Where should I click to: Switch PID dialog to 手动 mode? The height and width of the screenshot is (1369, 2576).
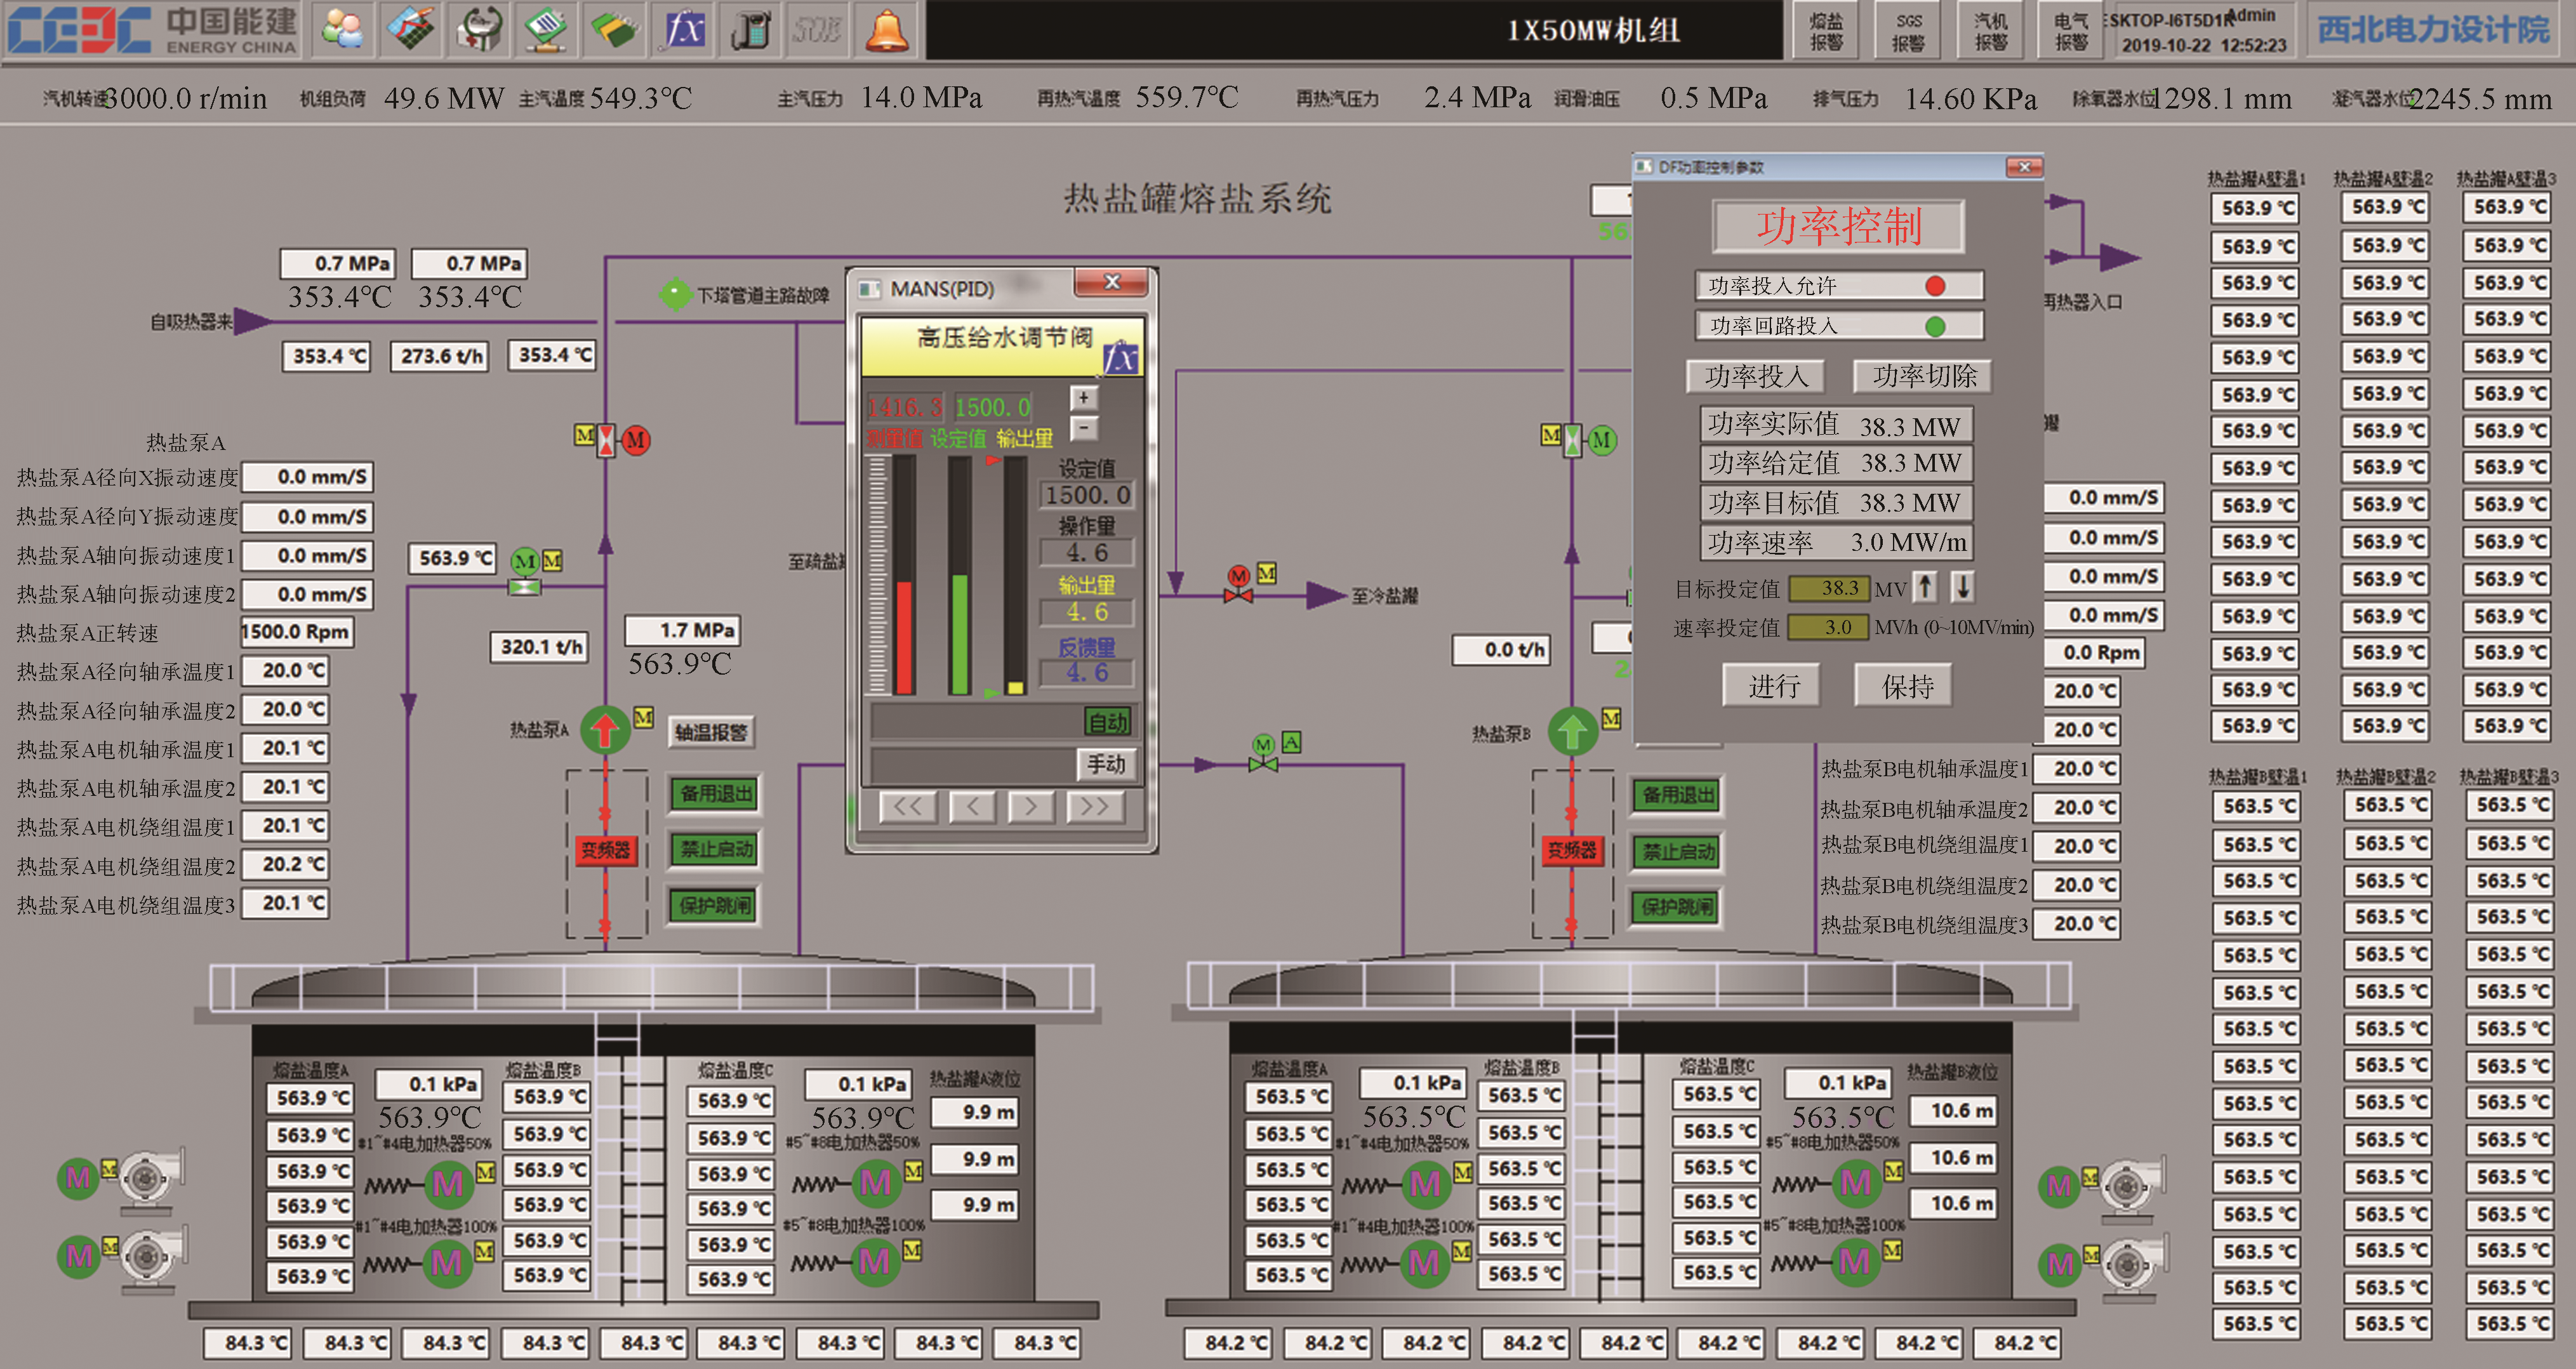pos(1106,764)
